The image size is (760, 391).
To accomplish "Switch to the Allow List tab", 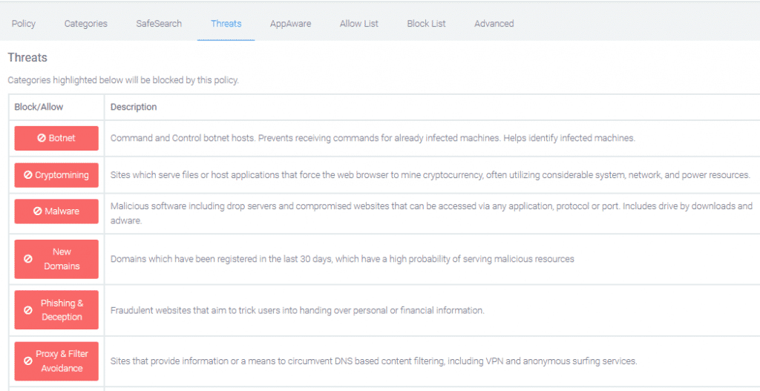I will [359, 23].
